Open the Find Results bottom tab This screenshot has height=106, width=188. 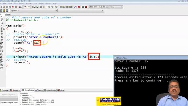tap(50, 90)
